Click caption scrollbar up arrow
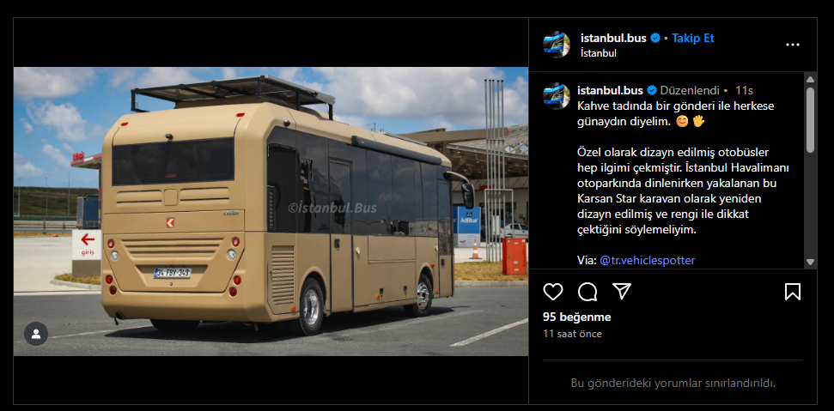The height and width of the screenshot is (411, 834). click(x=810, y=80)
